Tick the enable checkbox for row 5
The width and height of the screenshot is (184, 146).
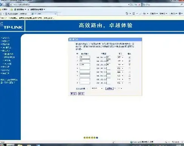129,72
